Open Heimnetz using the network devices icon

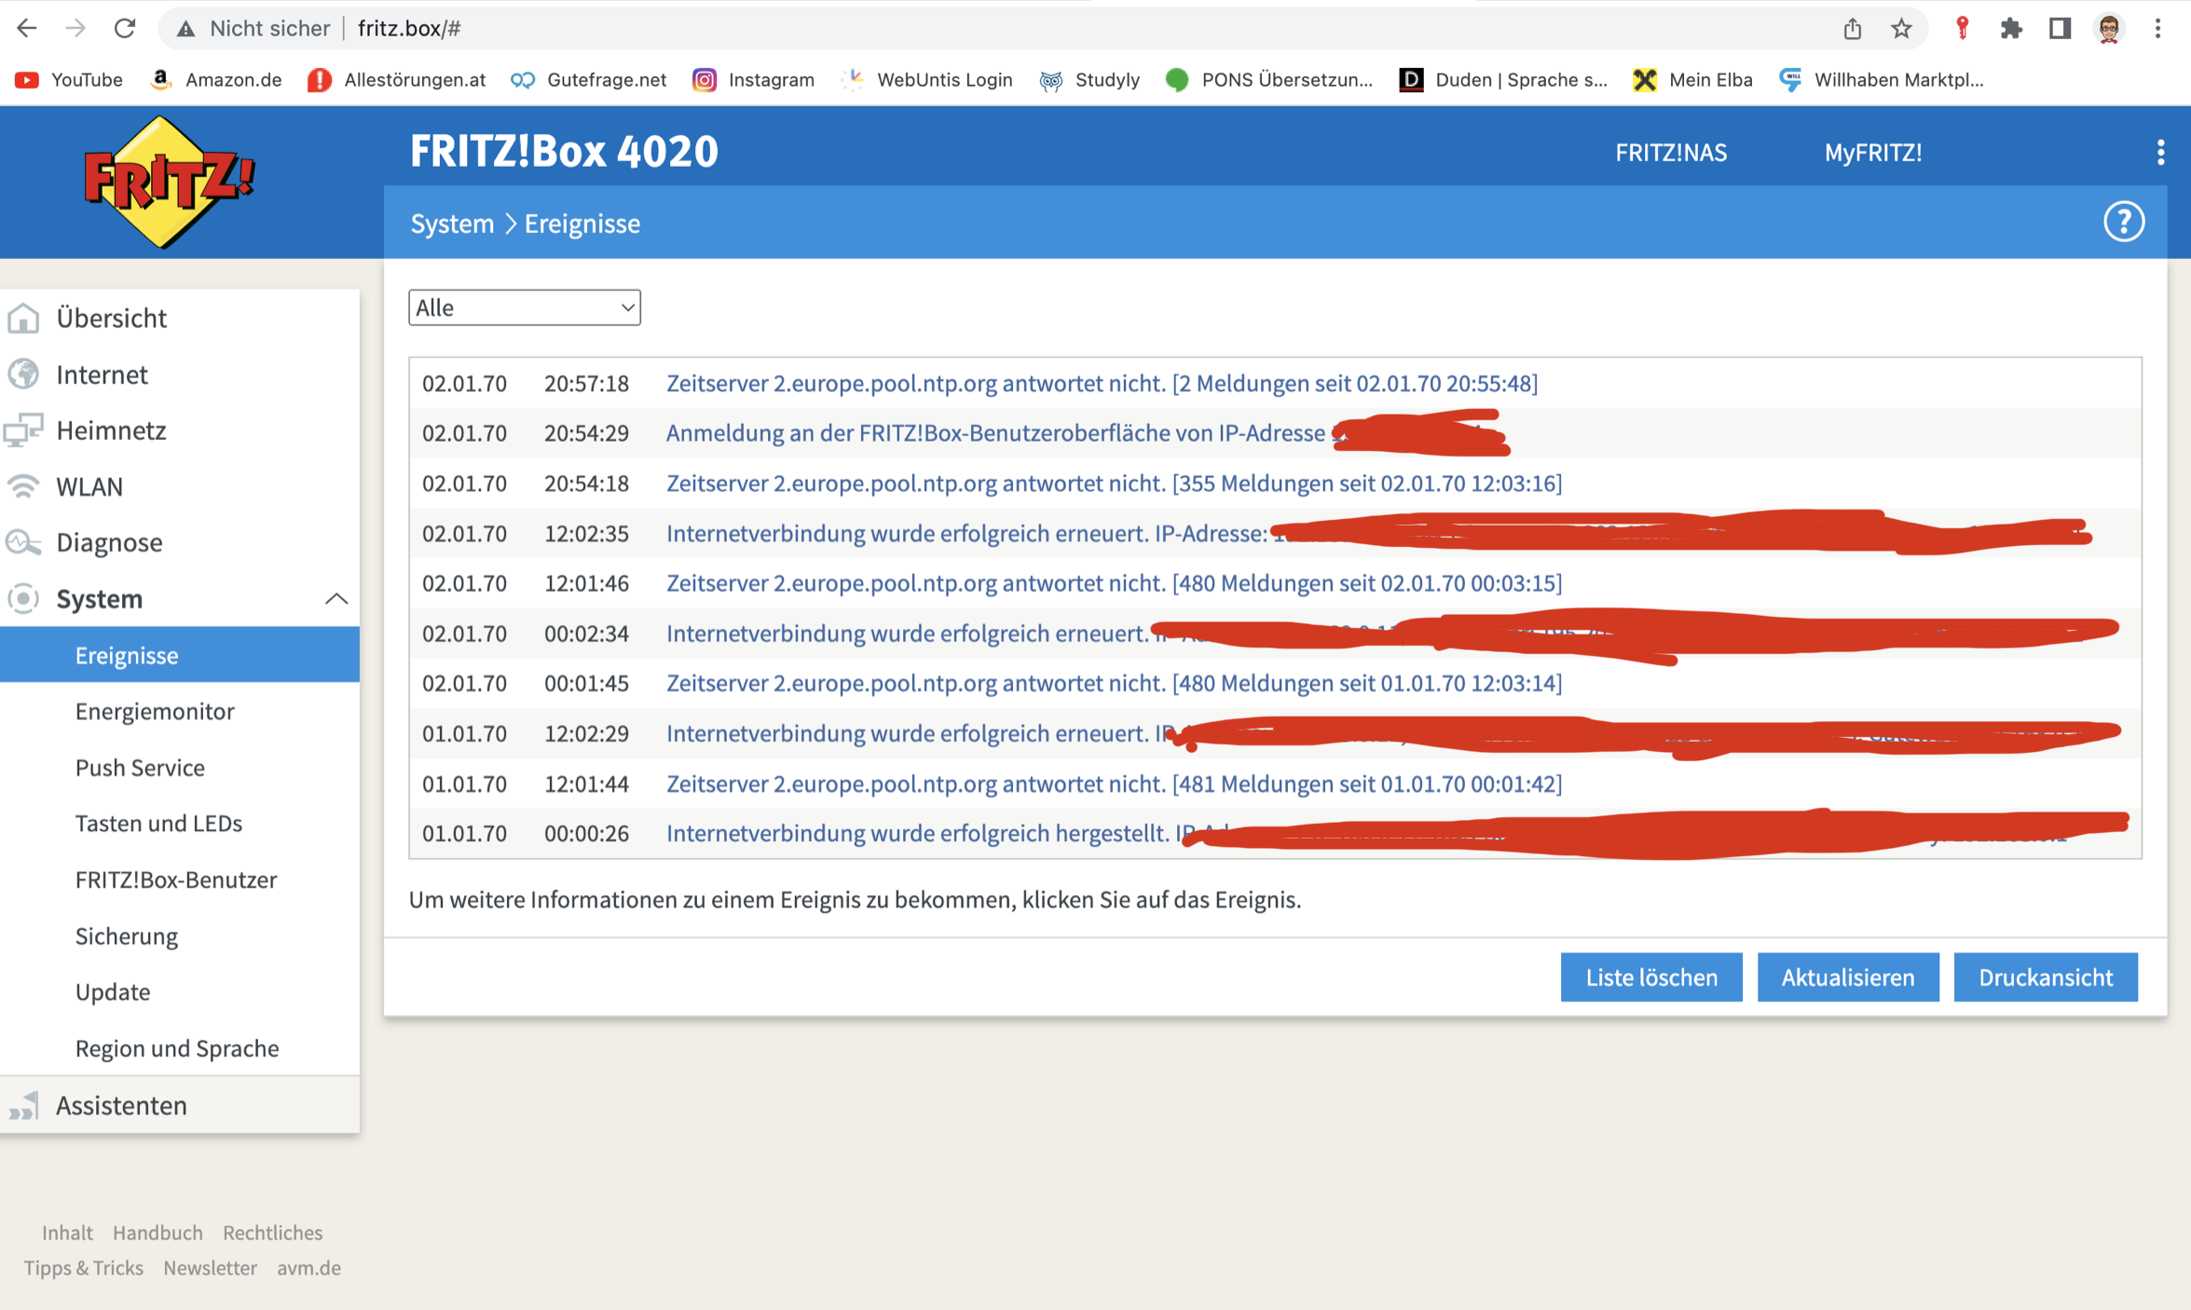pos(24,430)
